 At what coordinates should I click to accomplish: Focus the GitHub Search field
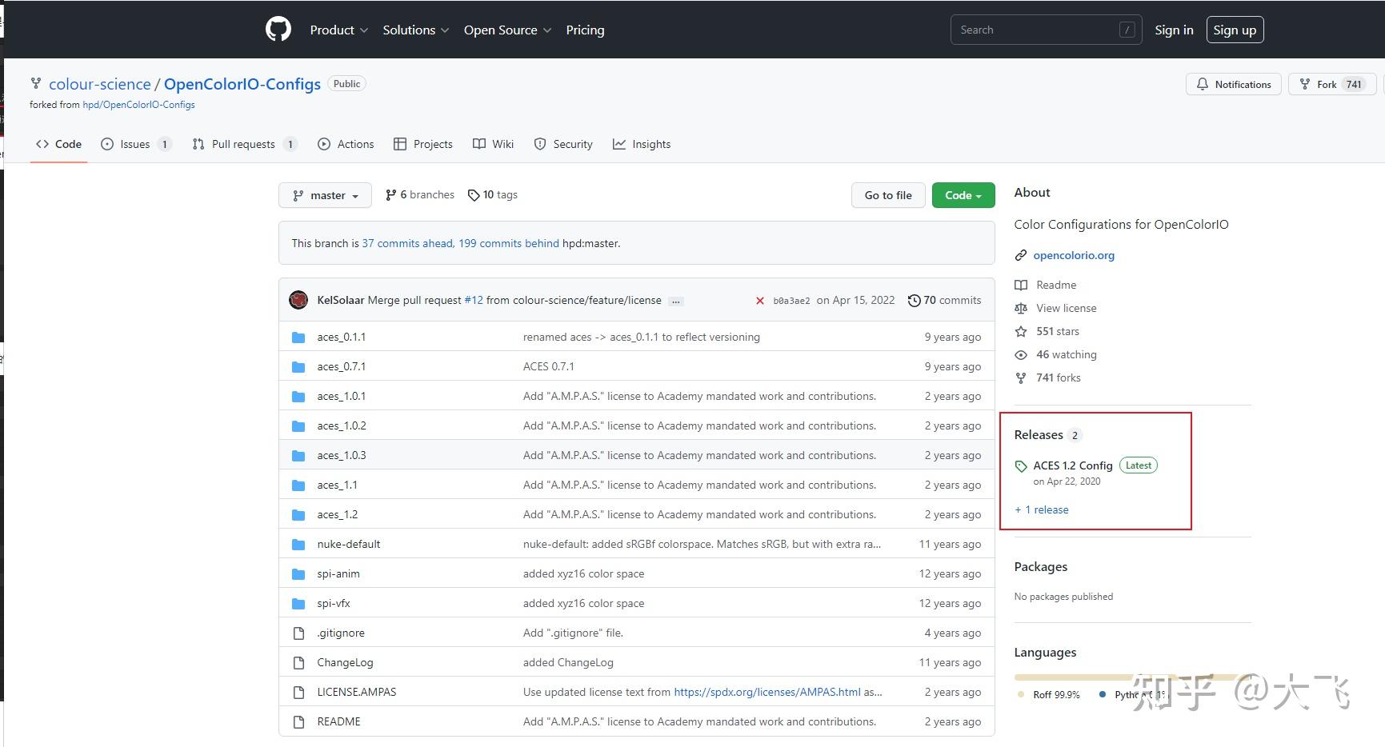pos(1037,30)
